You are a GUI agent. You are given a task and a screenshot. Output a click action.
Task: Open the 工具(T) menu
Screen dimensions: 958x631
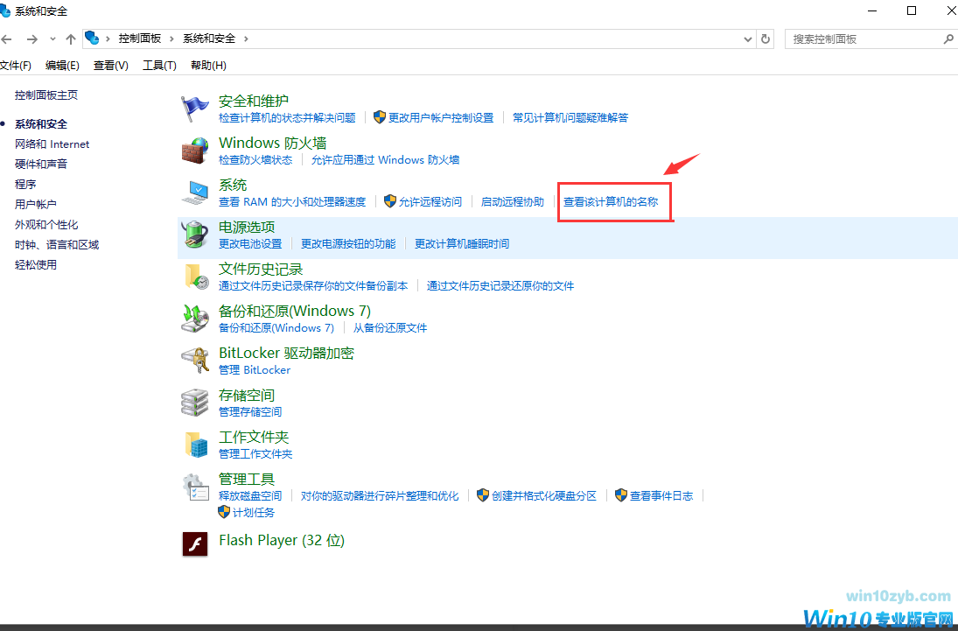point(157,65)
